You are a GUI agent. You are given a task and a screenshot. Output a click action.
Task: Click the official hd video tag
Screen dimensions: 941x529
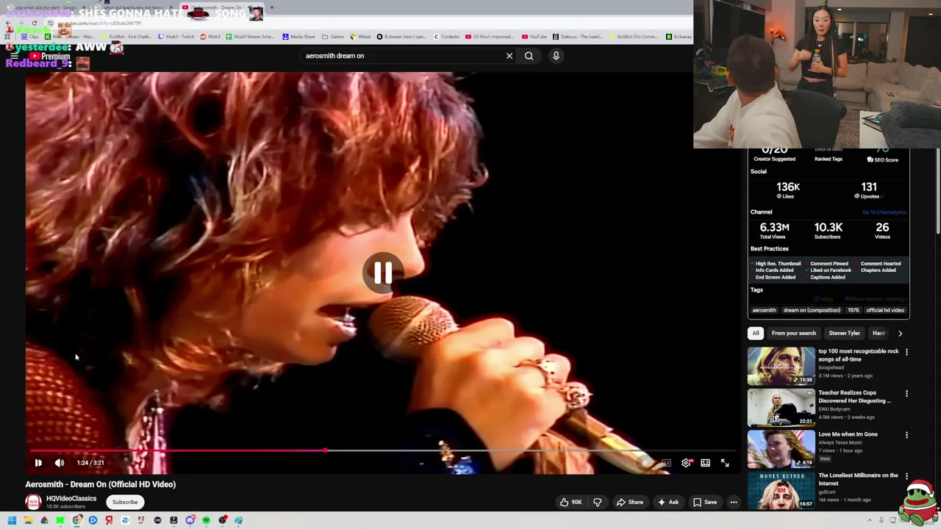tap(885, 310)
